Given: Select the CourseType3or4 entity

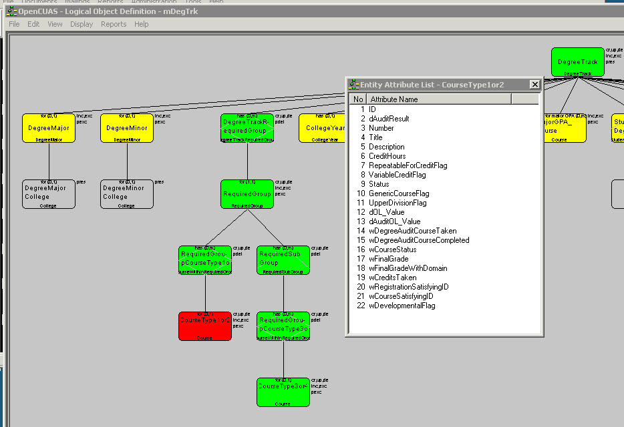Looking at the screenshot, I should 283,392.
